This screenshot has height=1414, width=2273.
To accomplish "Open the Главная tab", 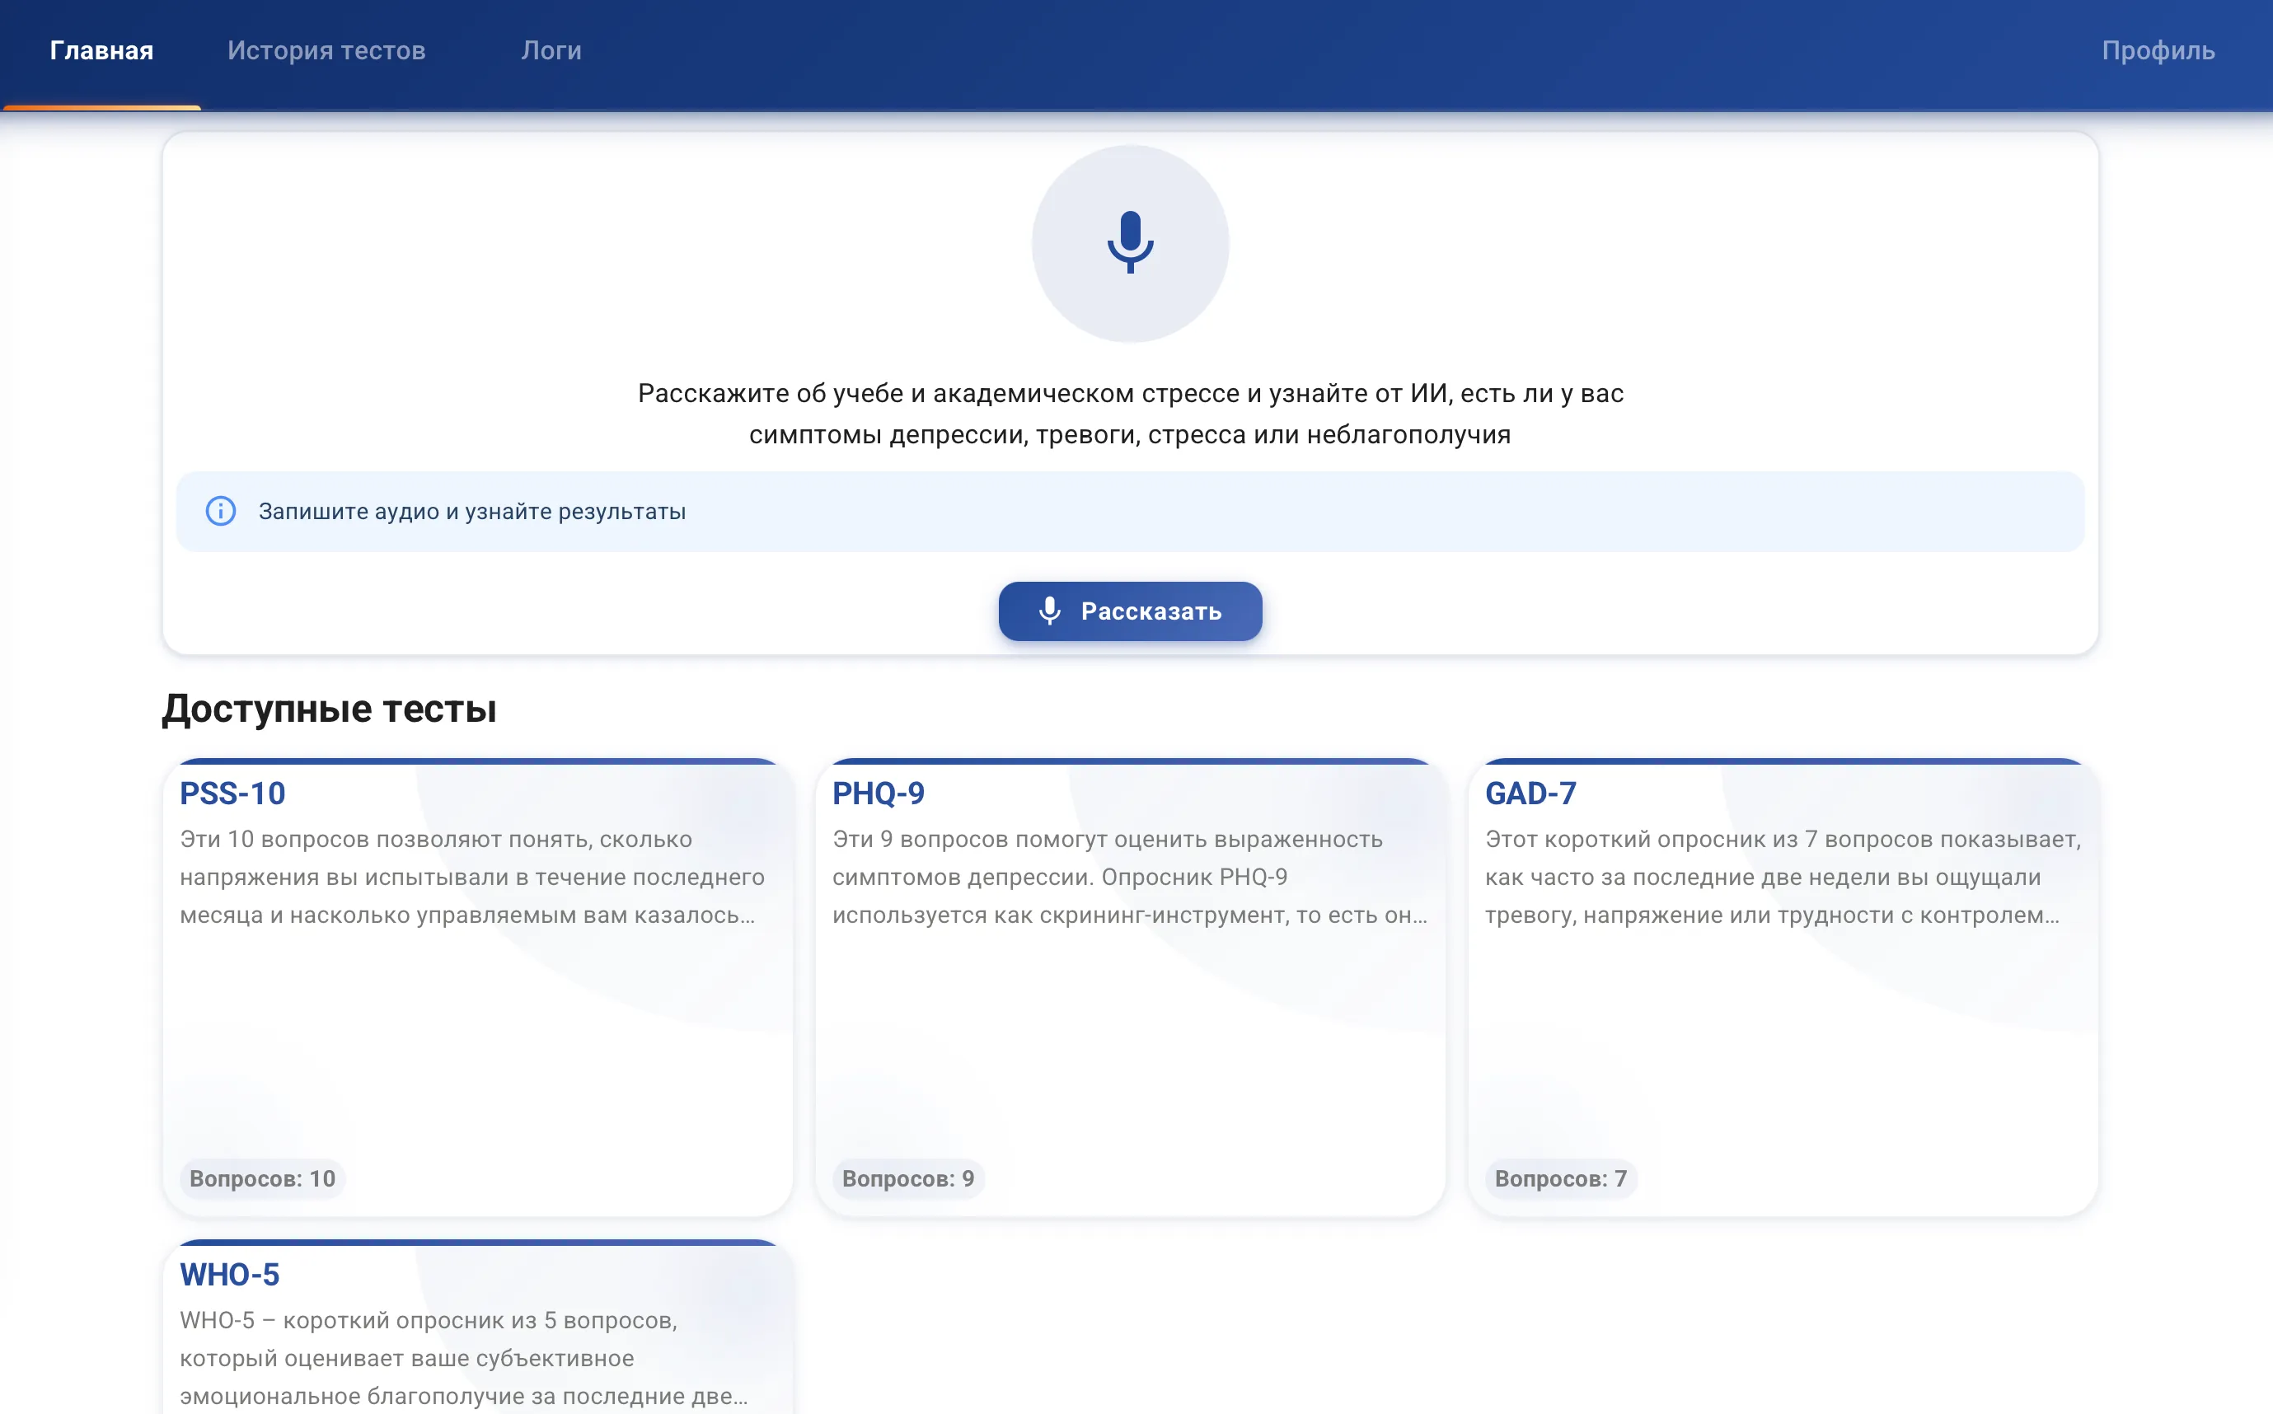I will (x=101, y=50).
